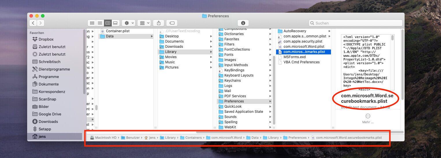441x158 pixels.
Task: Open the Keychains folder
Action: (232, 81)
